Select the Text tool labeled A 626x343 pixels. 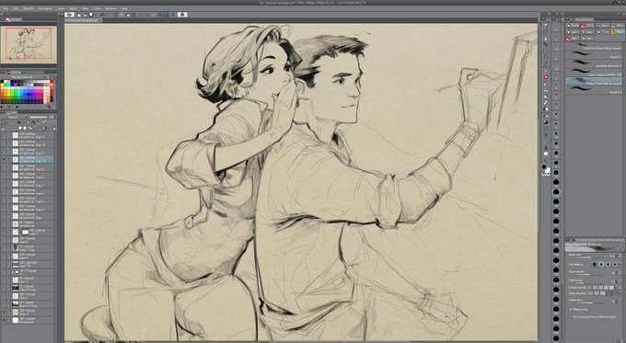click(546, 147)
